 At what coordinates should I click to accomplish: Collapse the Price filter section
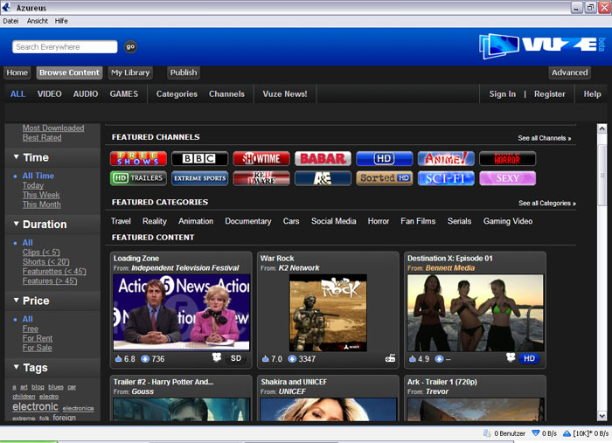[17, 301]
